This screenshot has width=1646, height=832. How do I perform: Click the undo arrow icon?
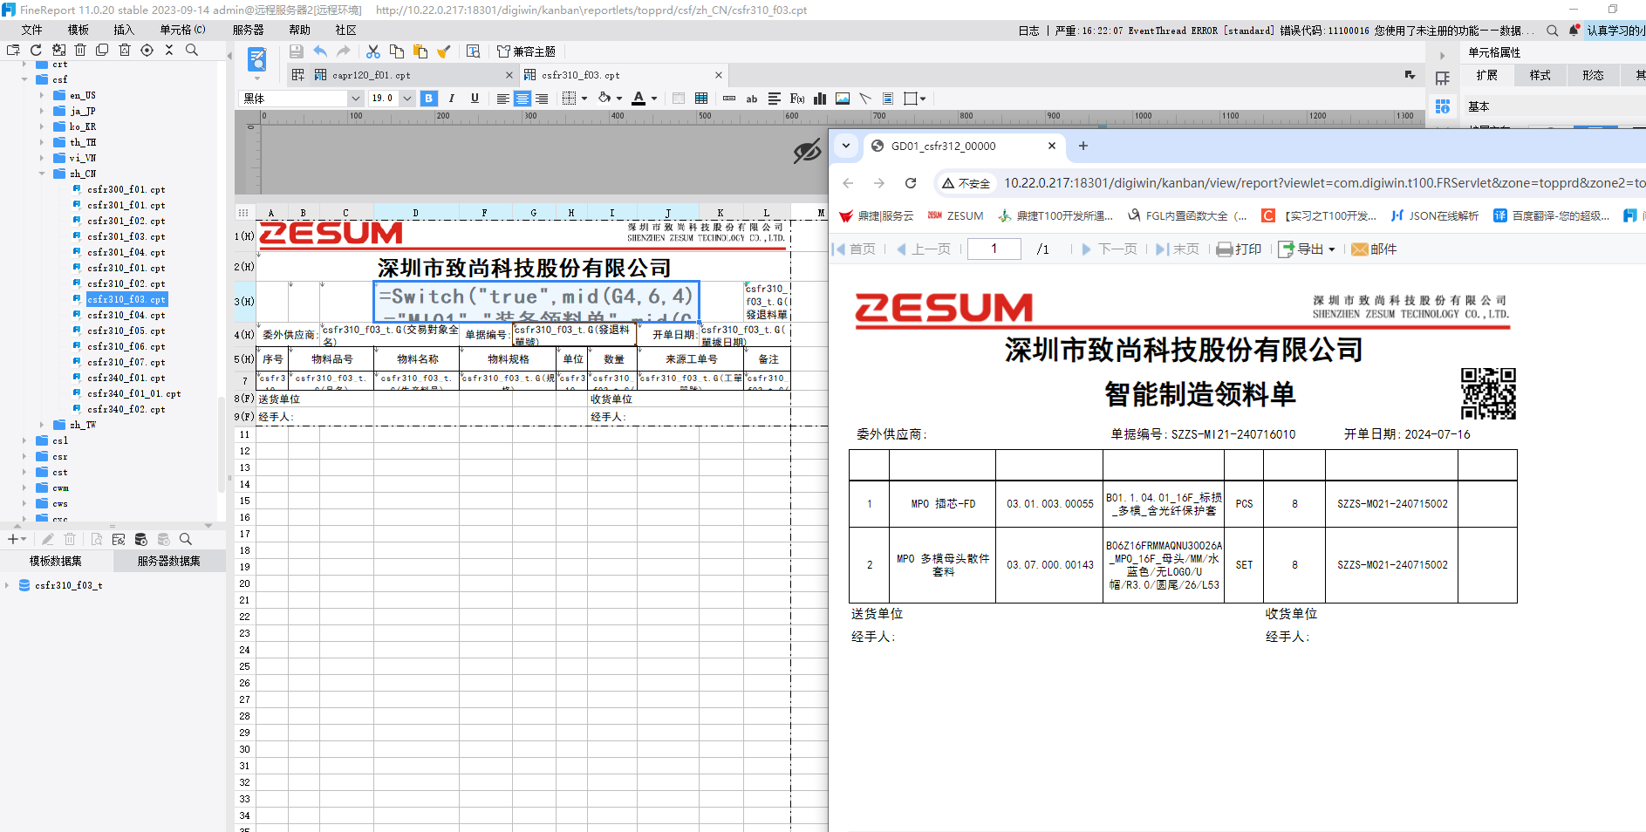[x=320, y=51]
